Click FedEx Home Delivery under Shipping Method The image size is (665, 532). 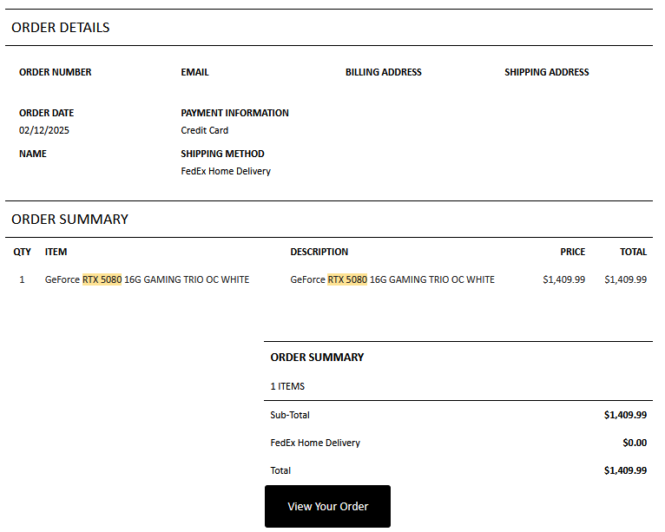pos(226,171)
